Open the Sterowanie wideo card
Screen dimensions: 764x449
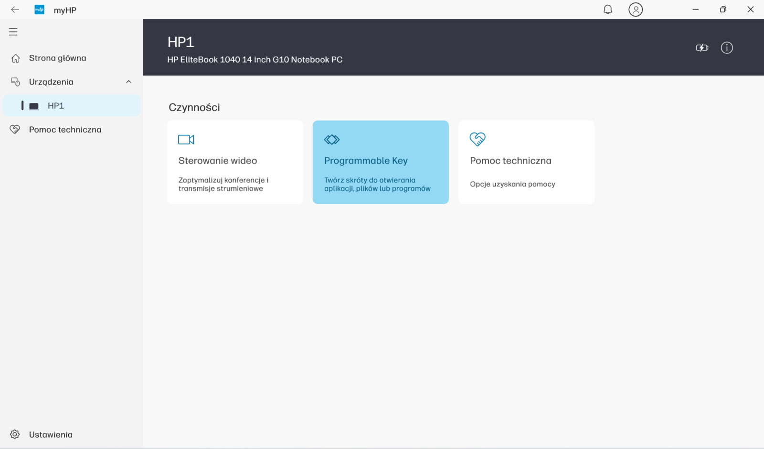pos(235,162)
